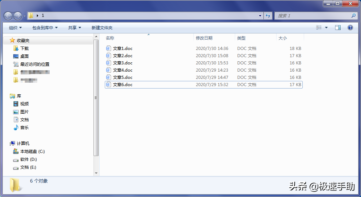Click the refresh icon beside address bar
Viewport: 361px width, 197px height.
268,15
